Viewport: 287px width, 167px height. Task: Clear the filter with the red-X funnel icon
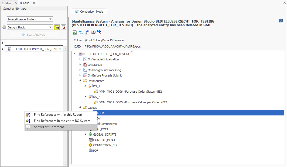click(x=63, y=27)
